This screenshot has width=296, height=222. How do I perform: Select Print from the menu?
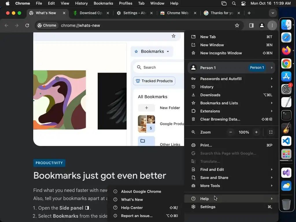coord(232,145)
